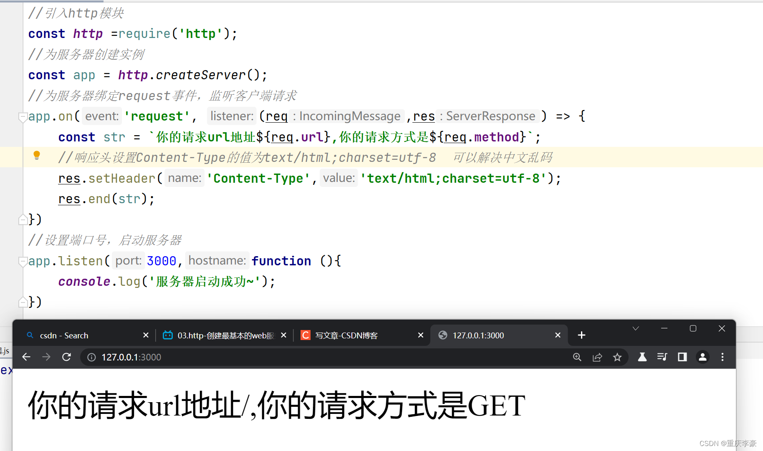Click the port number 3000 in code
The width and height of the screenshot is (763, 451).
162,261
